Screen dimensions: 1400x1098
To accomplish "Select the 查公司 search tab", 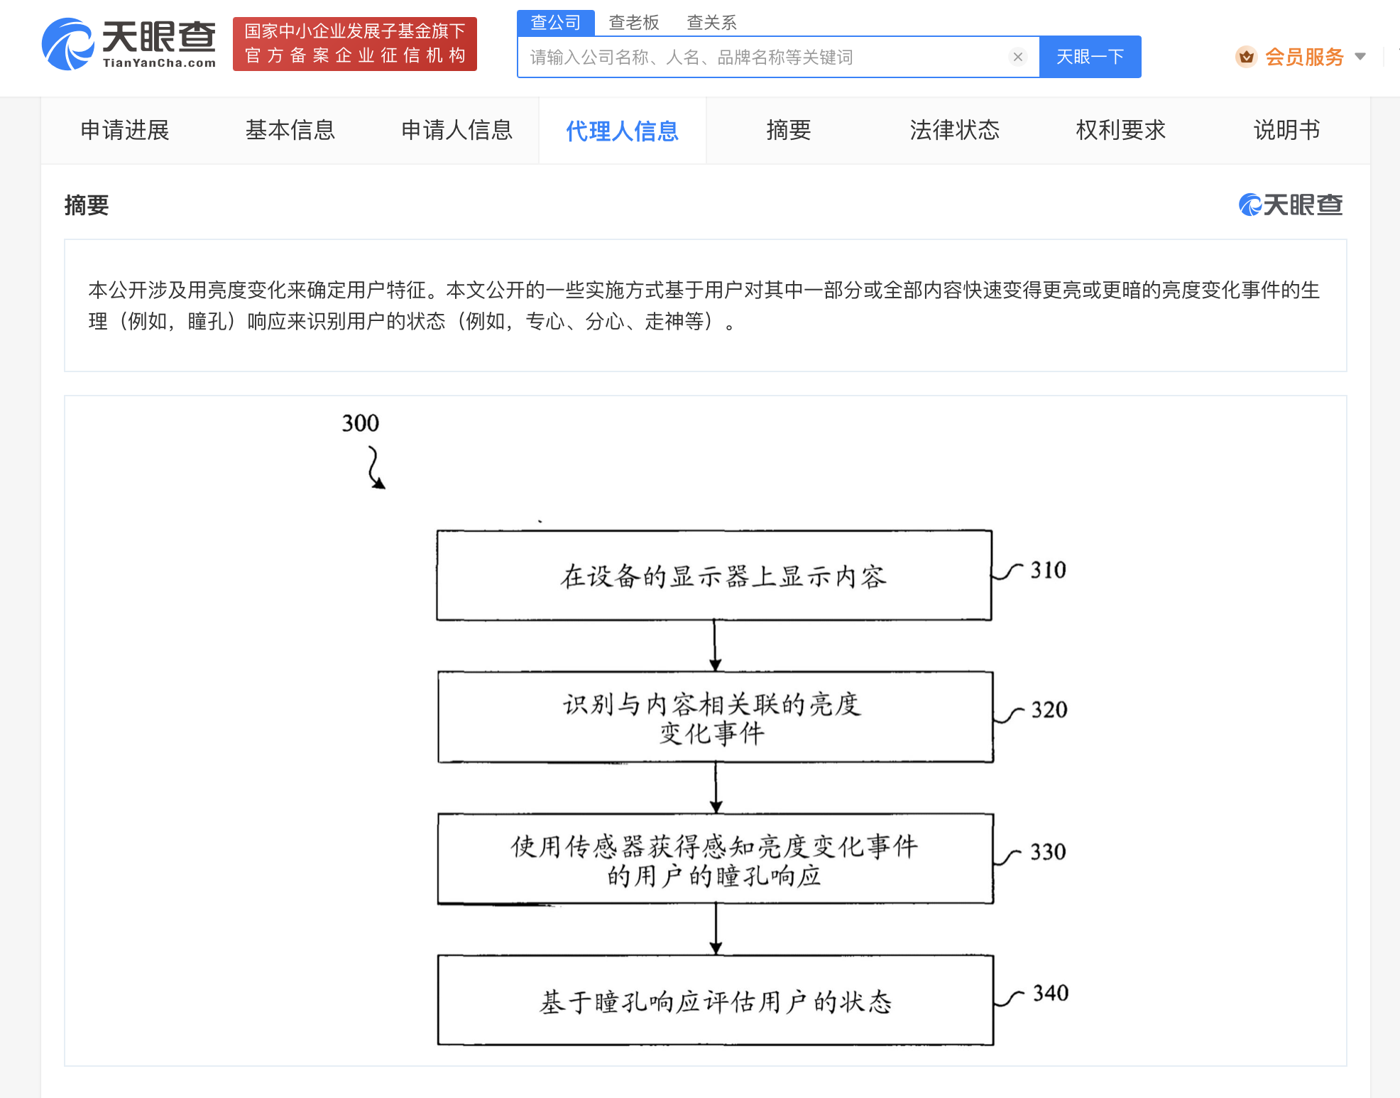I will (555, 23).
